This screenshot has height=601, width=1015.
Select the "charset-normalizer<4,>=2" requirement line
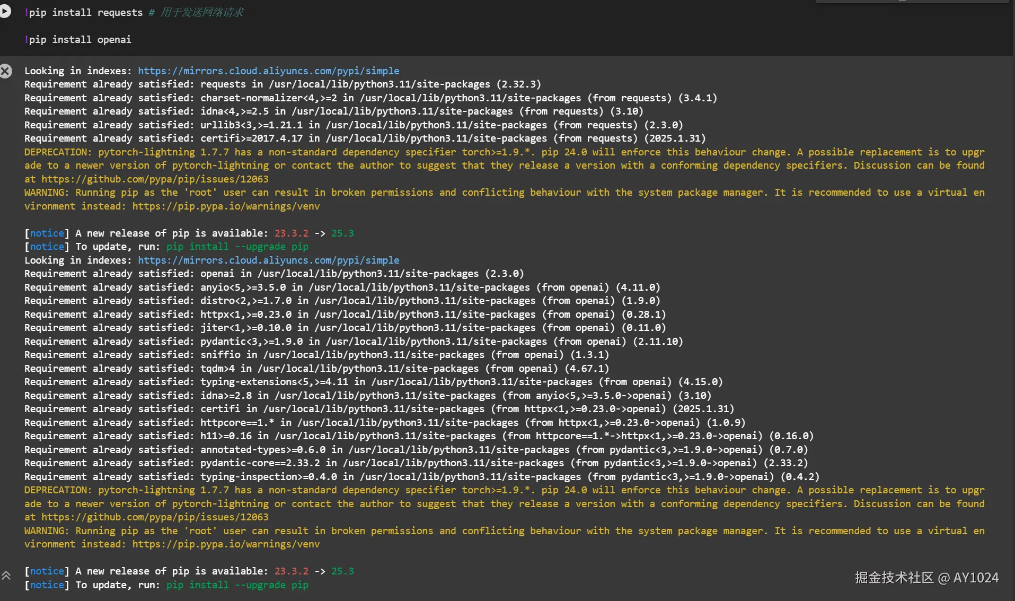pyautogui.click(x=370, y=98)
